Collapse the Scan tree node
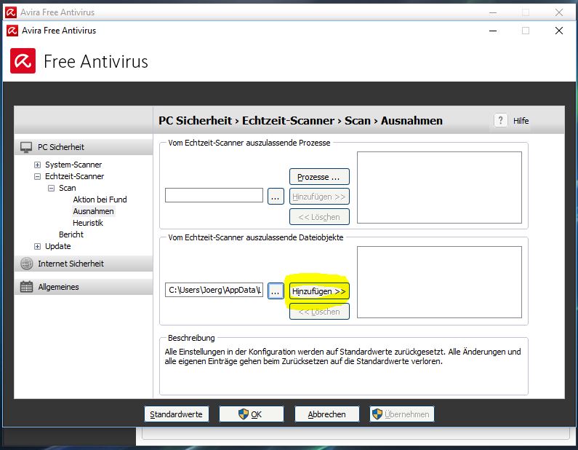The height and width of the screenshot is (450, 578). 52,188
